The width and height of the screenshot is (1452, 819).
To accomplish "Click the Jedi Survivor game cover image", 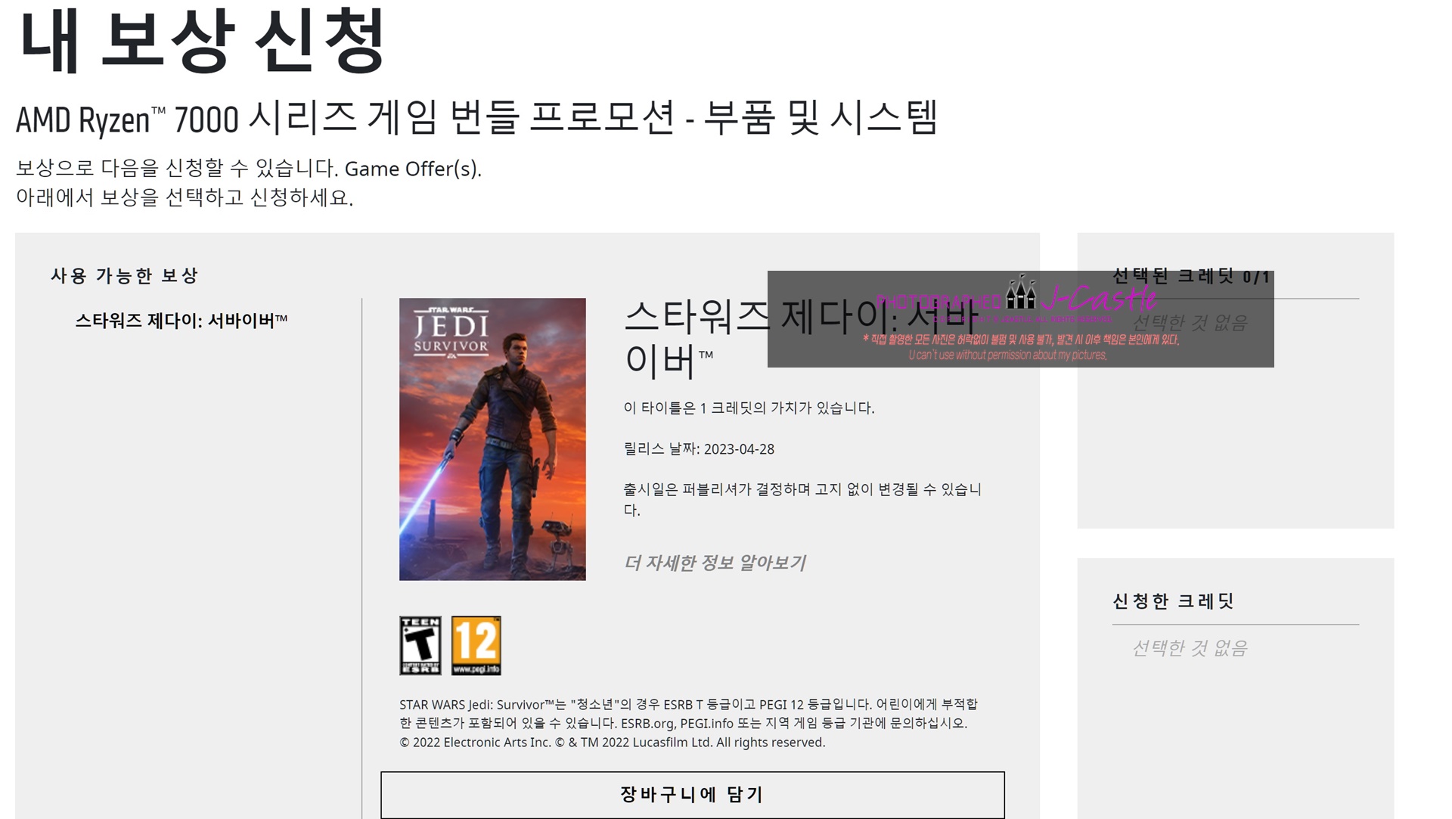I will [x=492, y=439].
